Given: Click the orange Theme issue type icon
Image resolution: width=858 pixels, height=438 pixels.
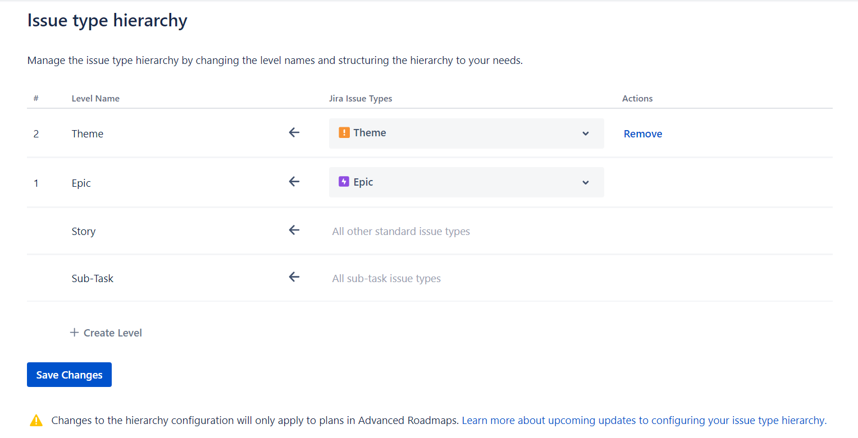Looking at the screenshot, I should tap(344, 133).
